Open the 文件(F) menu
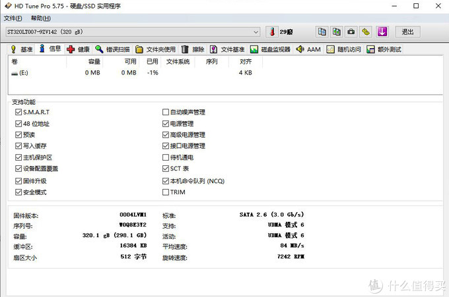 13,18
